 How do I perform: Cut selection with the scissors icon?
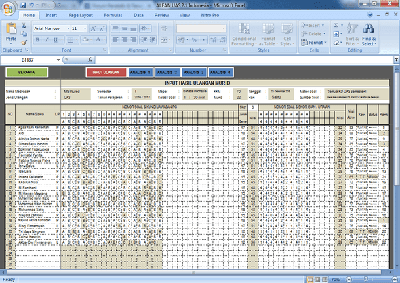[24, 26]
